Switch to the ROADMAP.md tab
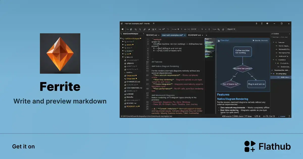303x159 pixels. (x=194, y=35)
